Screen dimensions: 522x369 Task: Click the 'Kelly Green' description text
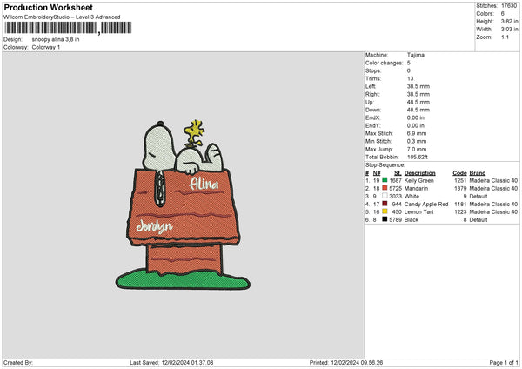(x=418, y=180)
